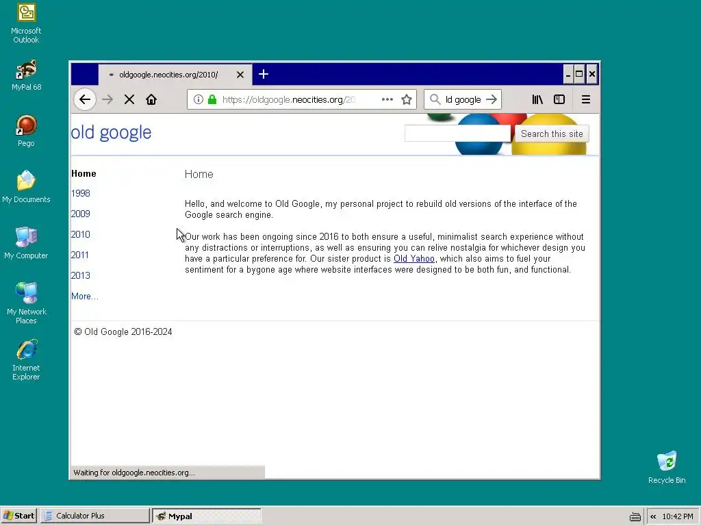Follow the Old Yahoo hyperlink

(x=414, y=258)
